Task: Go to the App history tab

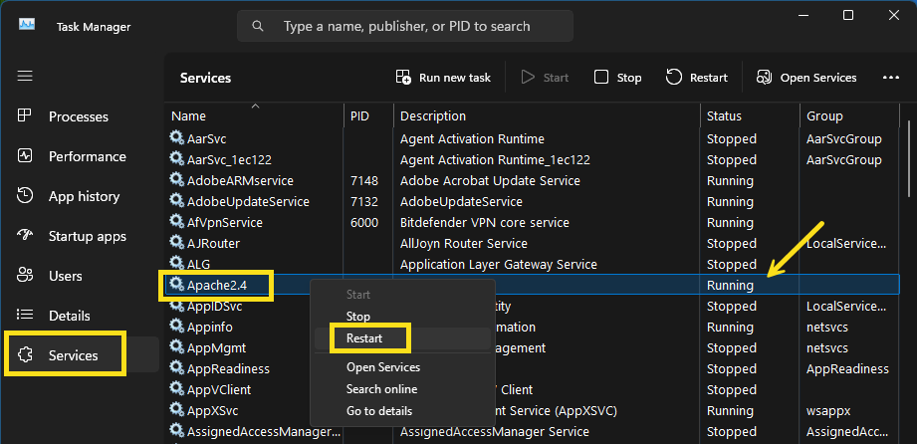Action: tap(84, 196)
